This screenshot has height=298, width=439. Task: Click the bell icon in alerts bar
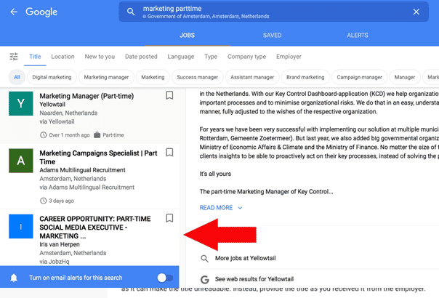[14, 278]
